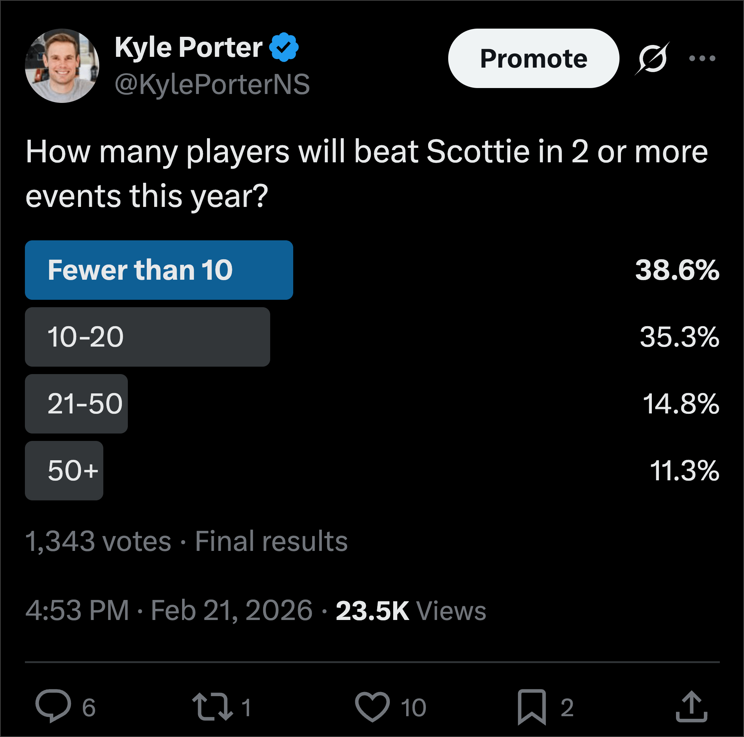Select the '21-50' poll option

click(76, 404)
